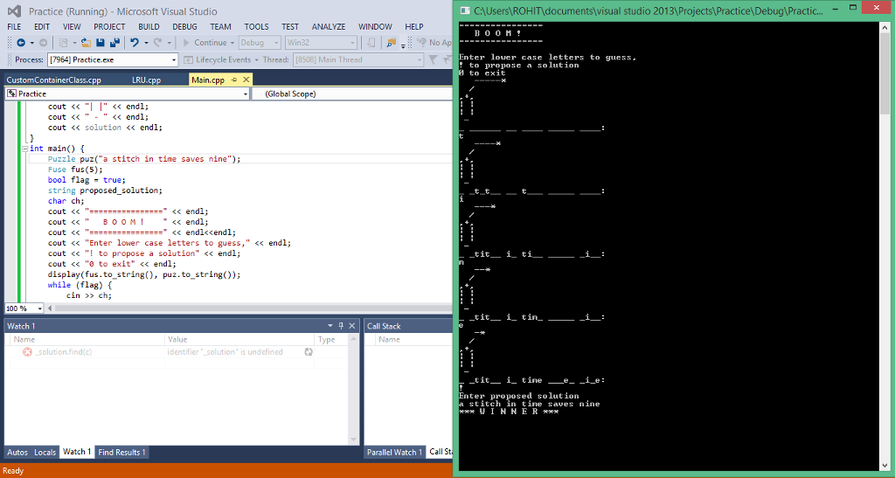The width and height of the screenshot is (895, 478).
Task: Click the Visual Studio logo icon
Action: 14,10
